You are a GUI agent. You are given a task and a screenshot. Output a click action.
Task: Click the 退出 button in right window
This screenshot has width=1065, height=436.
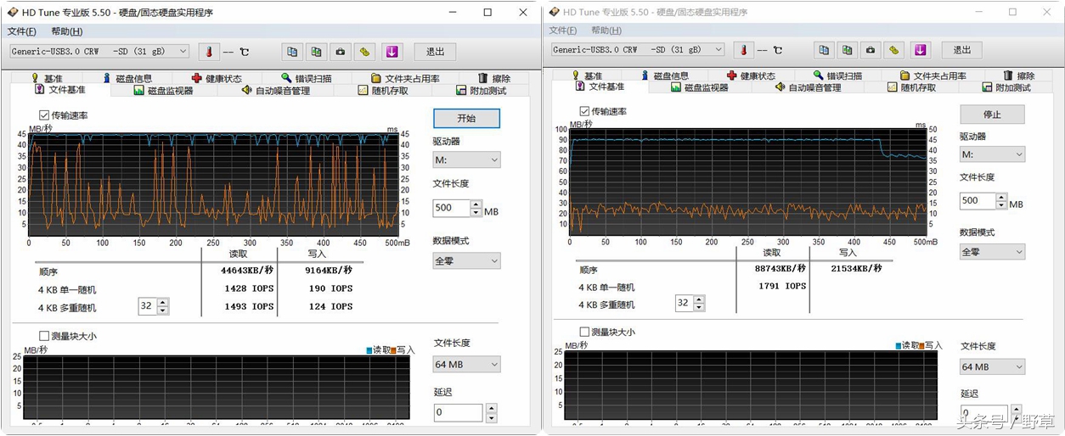pyautogui.click(x=961, y=50)
